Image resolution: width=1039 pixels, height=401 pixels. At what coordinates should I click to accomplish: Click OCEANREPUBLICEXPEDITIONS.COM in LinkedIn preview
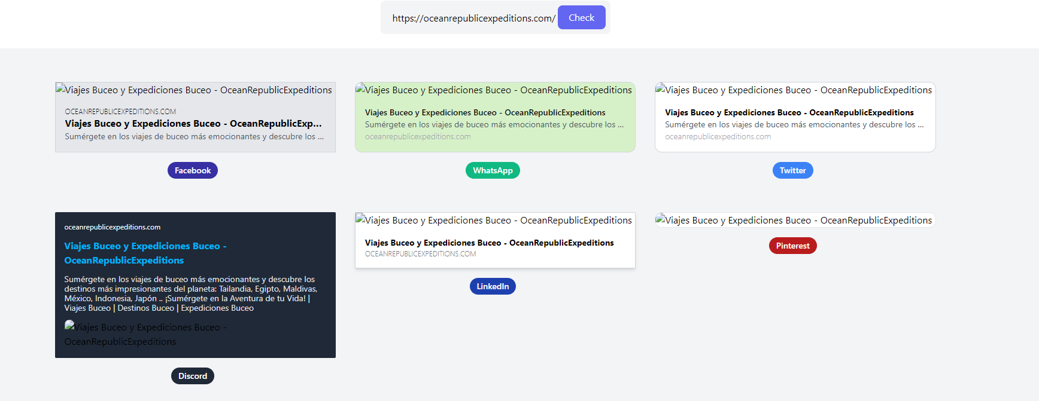click(x=421, y=253)
